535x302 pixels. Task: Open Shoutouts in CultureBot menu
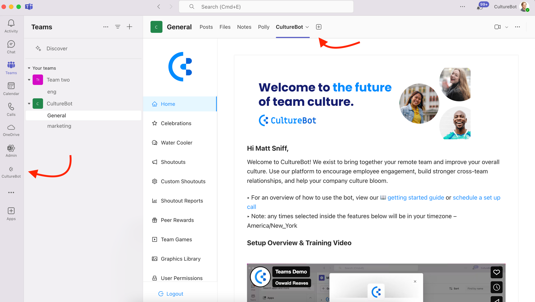[180, 162]
